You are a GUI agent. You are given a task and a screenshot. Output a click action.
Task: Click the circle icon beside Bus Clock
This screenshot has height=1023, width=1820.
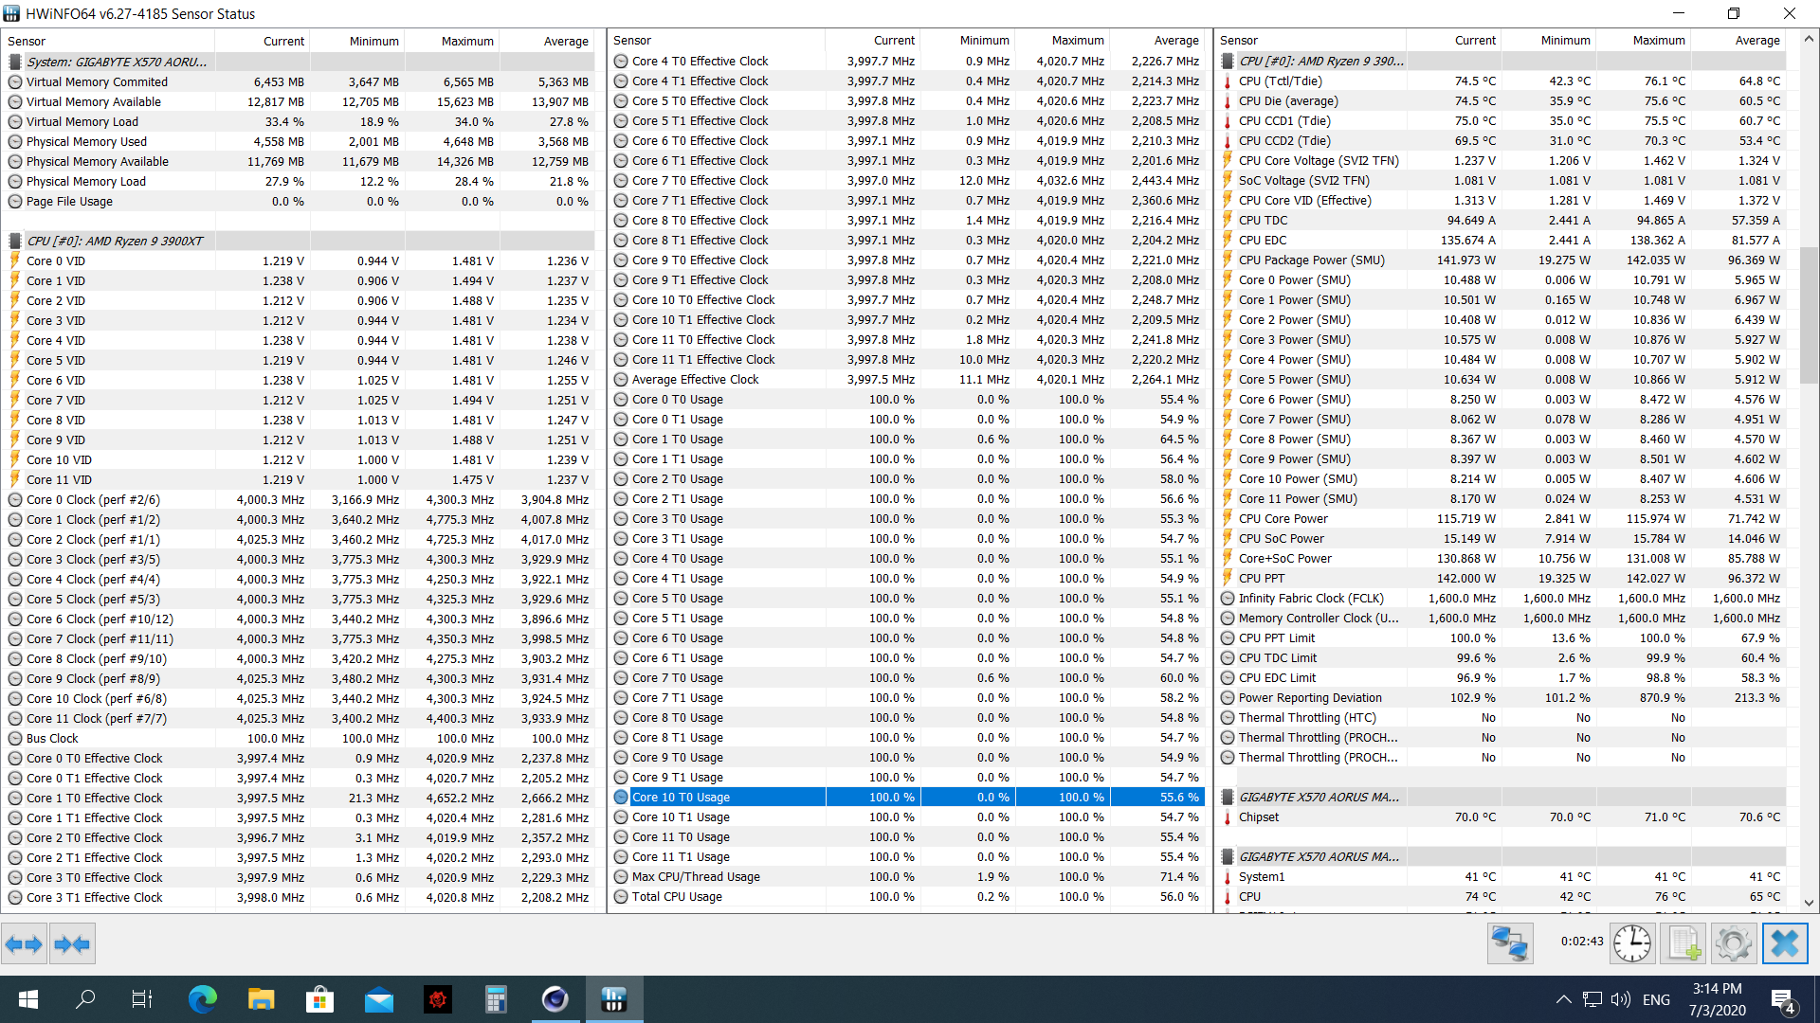click(15, 738)
